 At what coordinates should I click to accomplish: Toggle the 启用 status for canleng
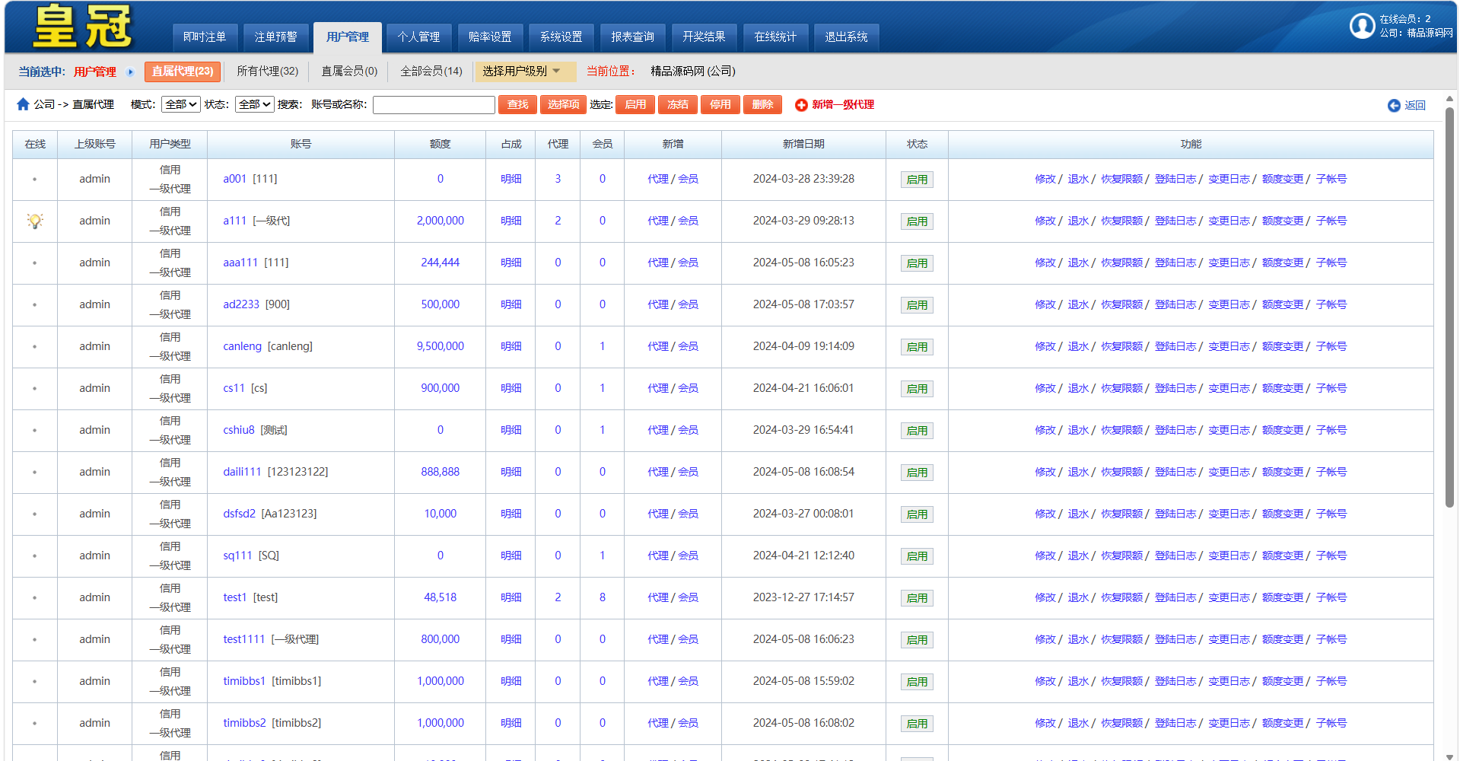click(x=917, y=347)
